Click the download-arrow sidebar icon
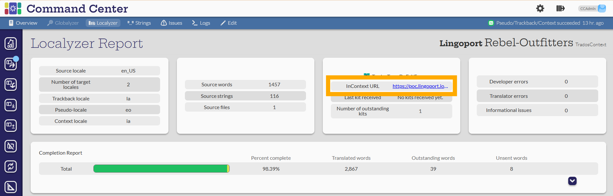The image size is (613, 196). [x=11, y=105]
